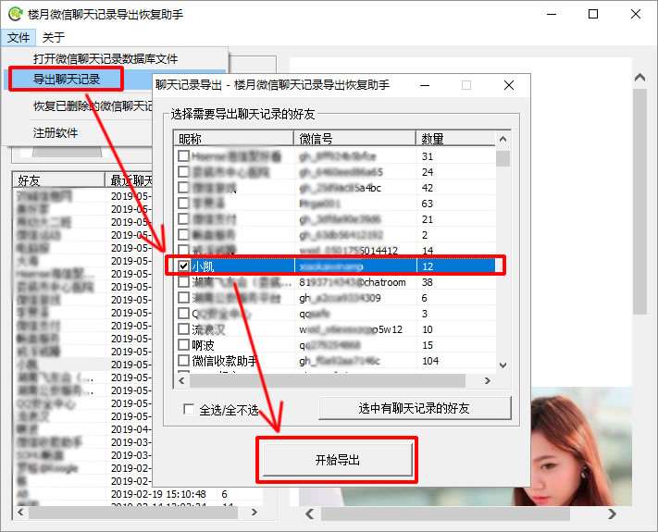Maximize the main application window
Screen dimensions: 658x532
(593, 14)
